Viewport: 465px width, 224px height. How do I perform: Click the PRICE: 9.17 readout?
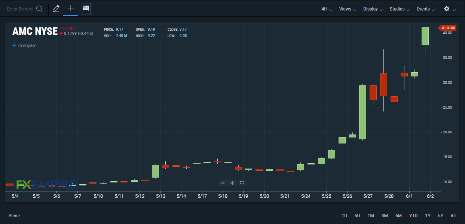114,29
